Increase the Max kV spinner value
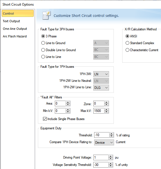Viewport: 161px width, 169px height. point(106,109)
